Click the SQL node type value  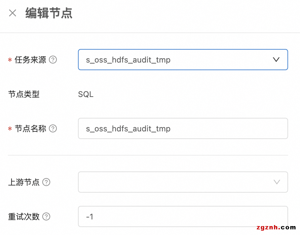[x=86, y=94]
